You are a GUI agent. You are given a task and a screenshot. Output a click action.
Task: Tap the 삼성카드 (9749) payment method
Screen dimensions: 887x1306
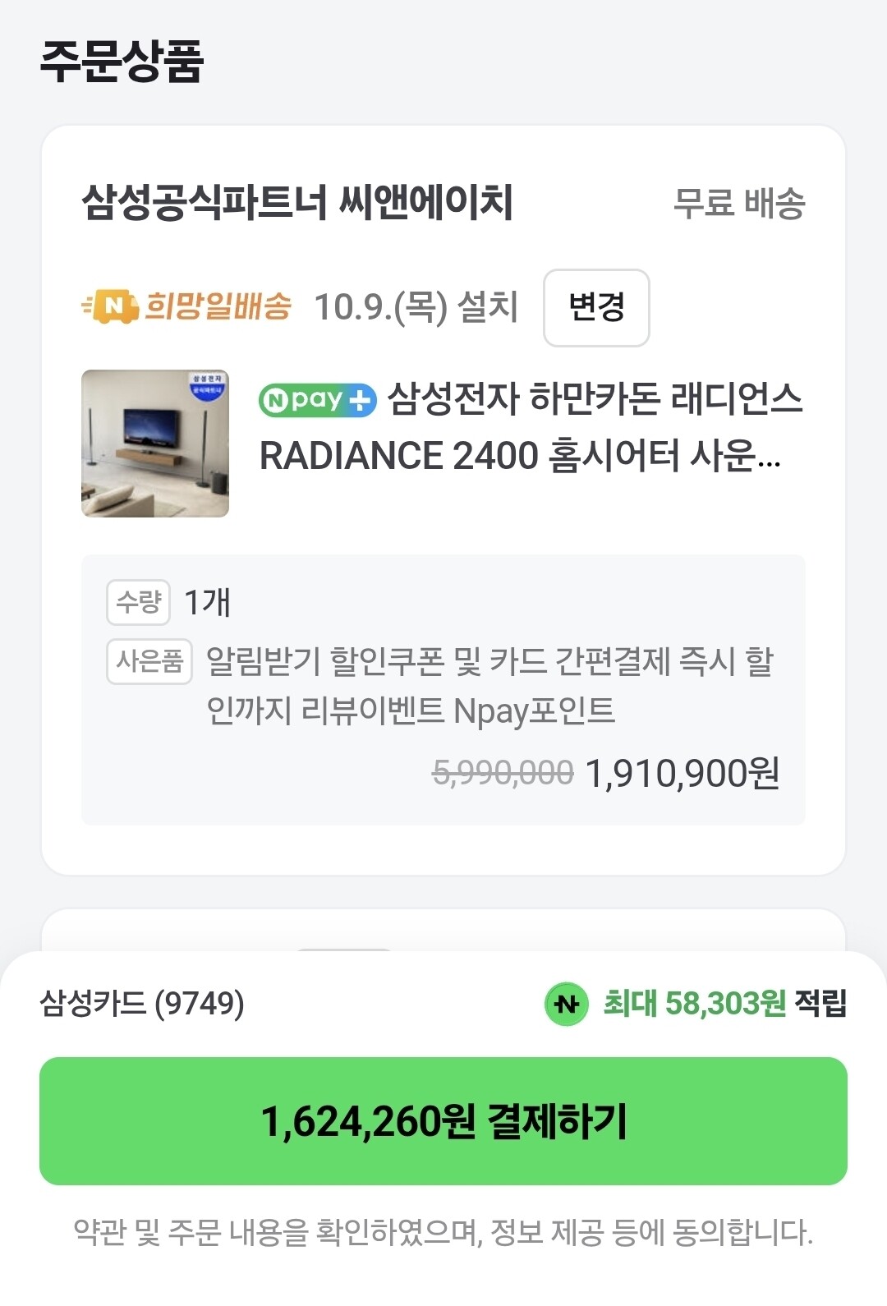pos(142,1003)
